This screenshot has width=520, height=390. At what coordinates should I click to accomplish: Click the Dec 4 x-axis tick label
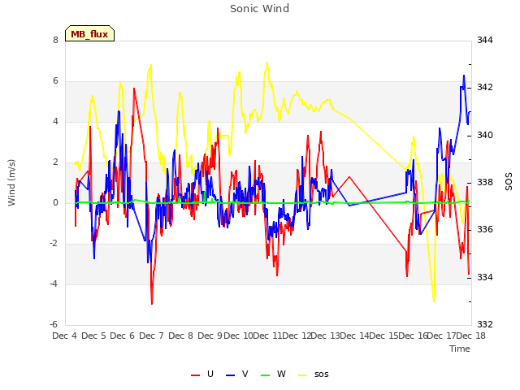(65, 336)
